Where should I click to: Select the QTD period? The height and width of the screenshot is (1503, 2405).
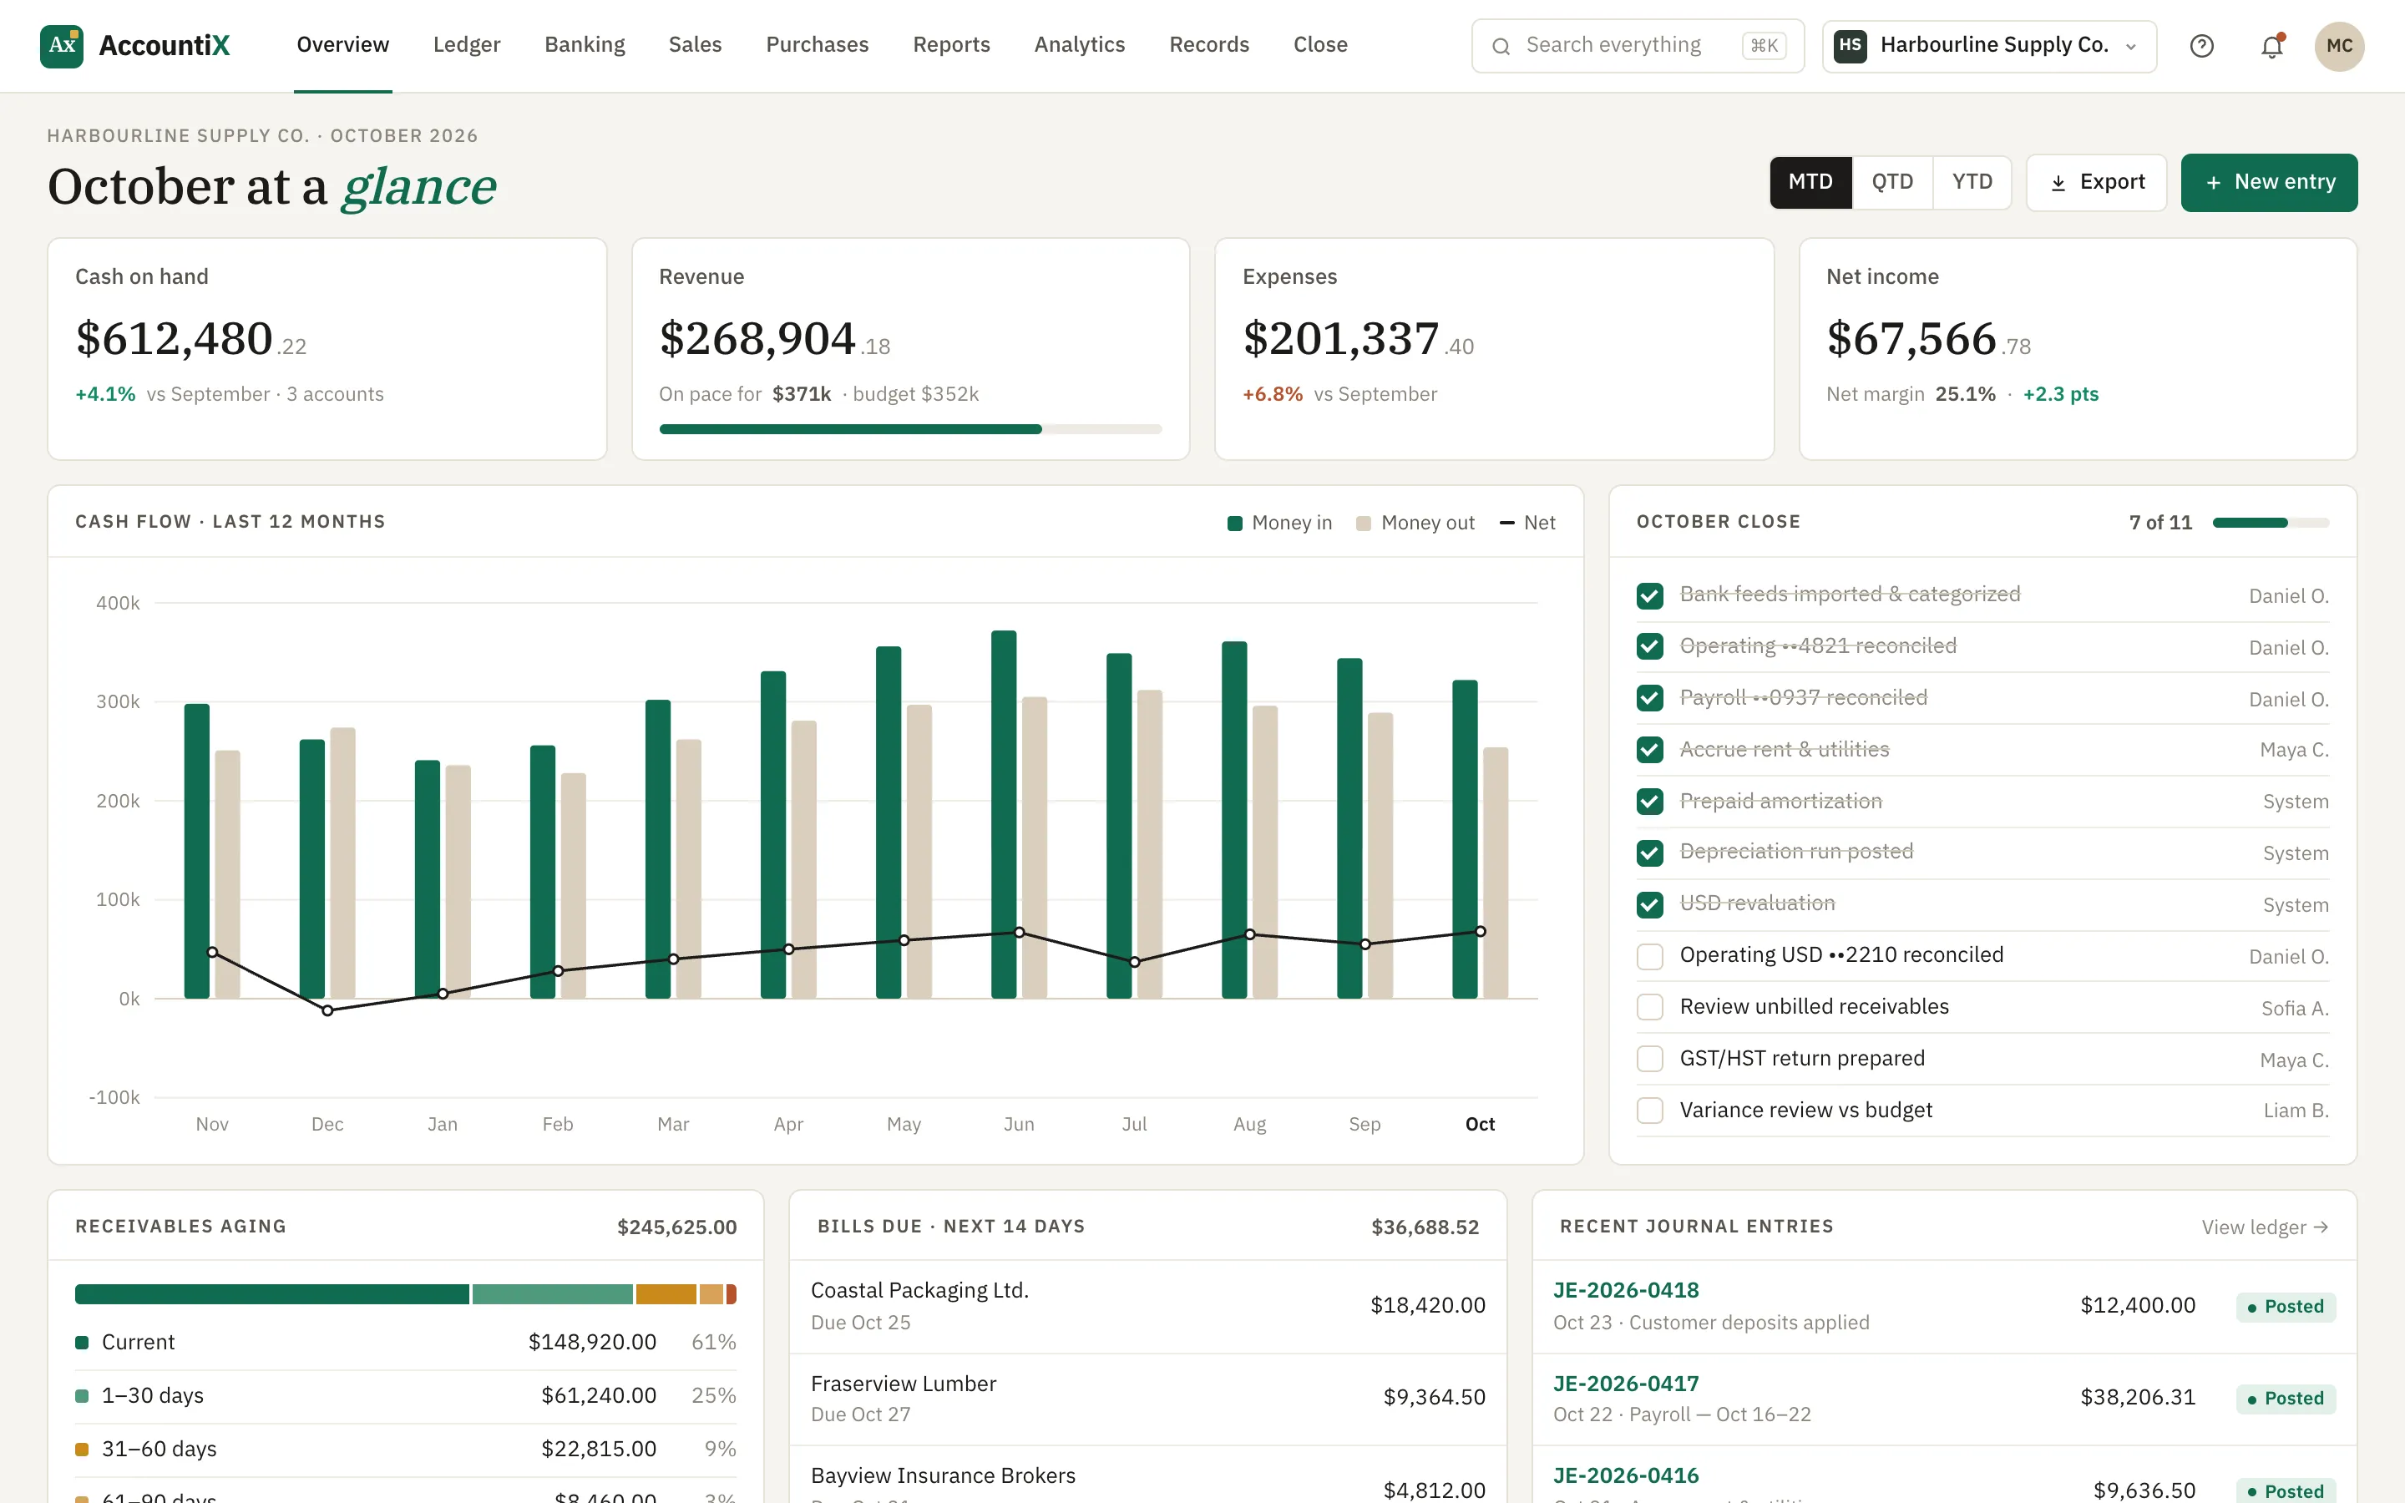pos(1892,182)
